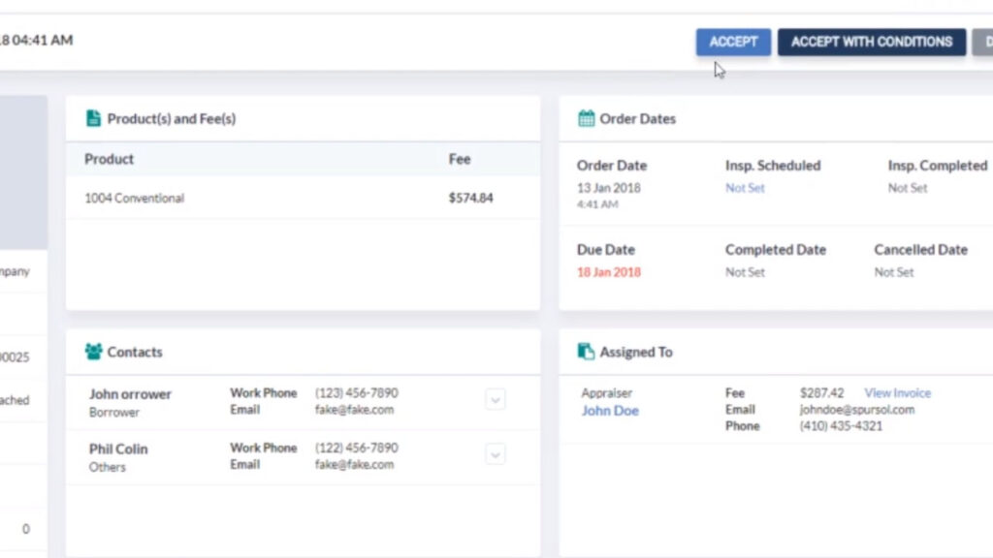
Task: Click Phil Colin contact name
Action: [117, 449]
